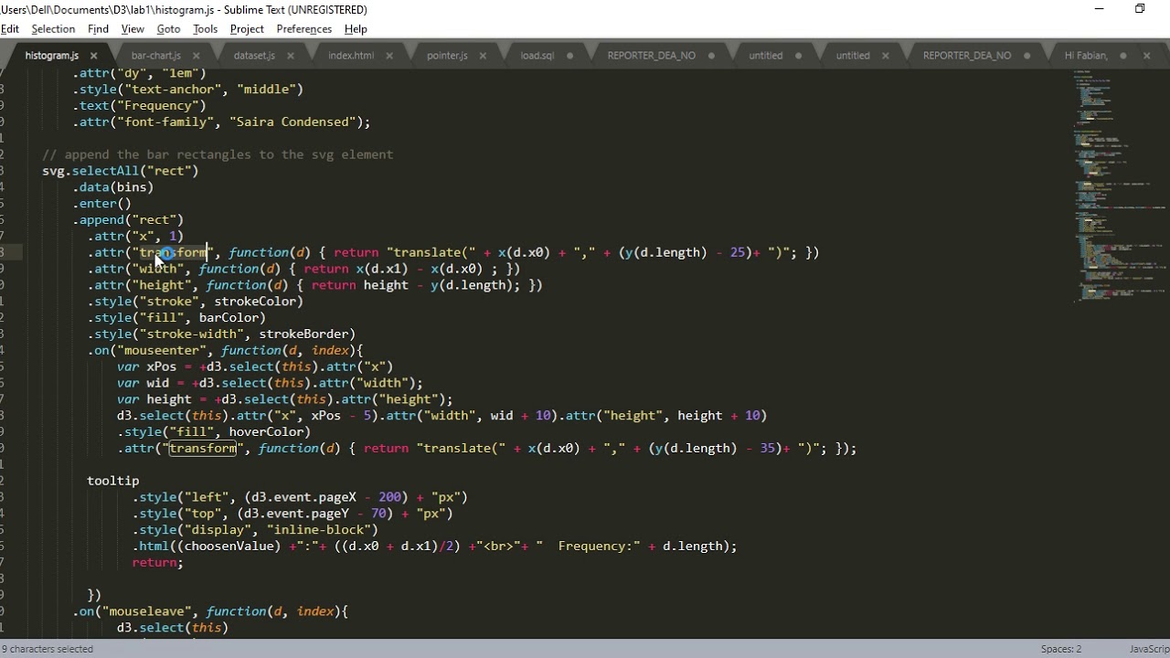Open the Hi Fabian tab
This screenshot has height=658, width=1170.
pyautogui.click(x=1086, y=56)
